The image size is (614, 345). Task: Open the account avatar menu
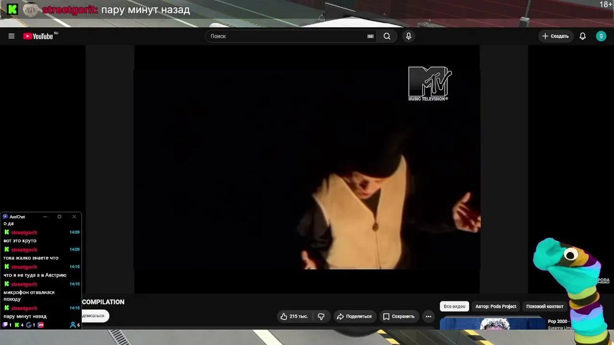pos(601,36)
